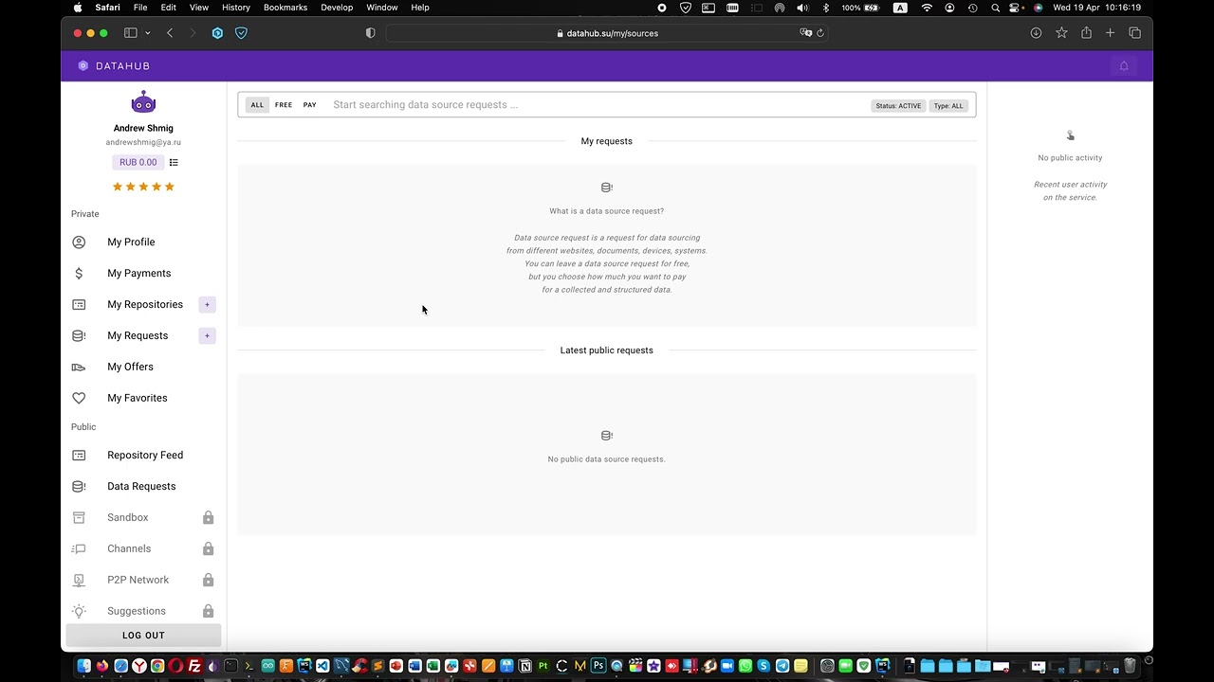Click the Data Requests database icon

tap(79, 486)
